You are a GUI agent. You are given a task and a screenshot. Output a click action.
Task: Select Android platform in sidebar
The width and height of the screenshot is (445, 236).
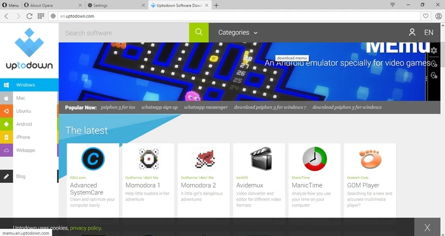click(29, 124)
